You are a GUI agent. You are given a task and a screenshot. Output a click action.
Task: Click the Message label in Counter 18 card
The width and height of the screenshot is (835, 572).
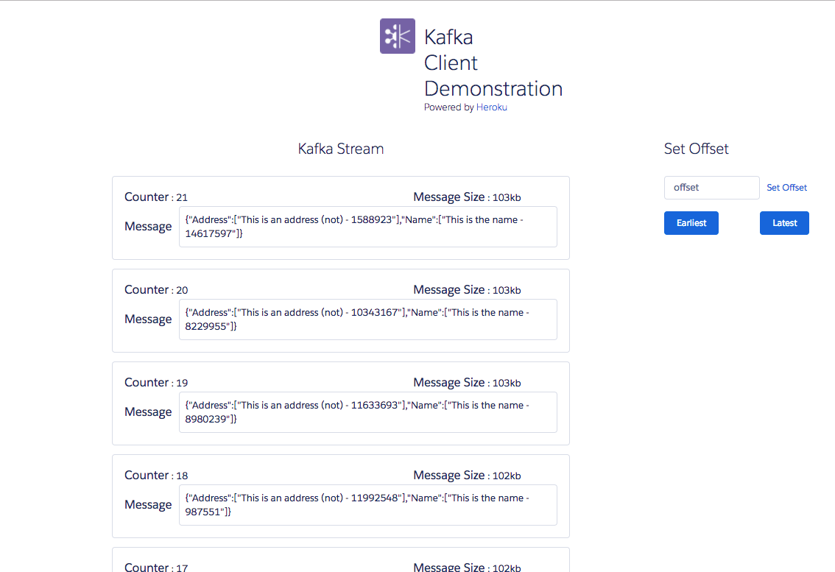click(x=148, y=505)
